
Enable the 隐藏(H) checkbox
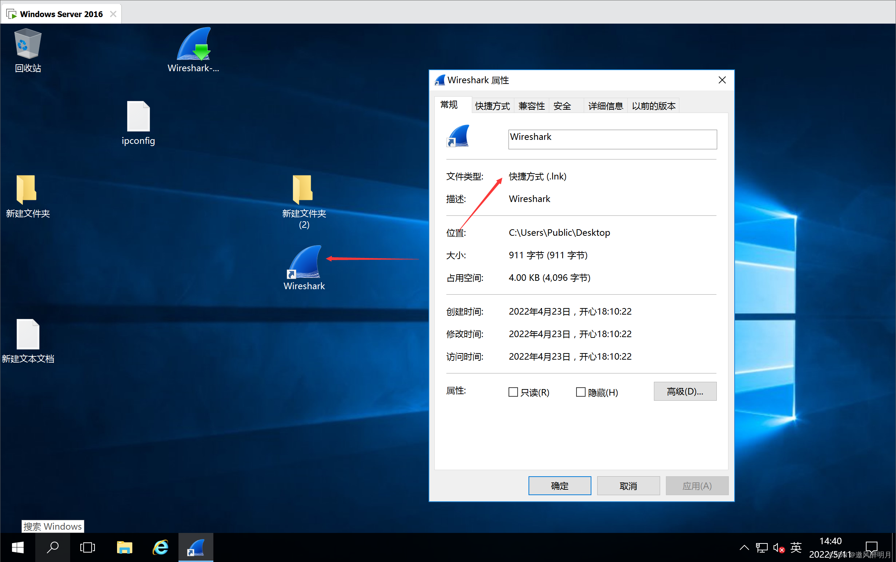580,392
